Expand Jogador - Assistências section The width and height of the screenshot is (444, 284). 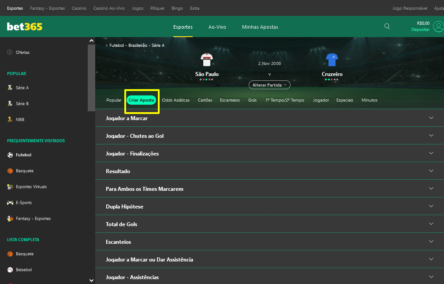click(269, 277)
